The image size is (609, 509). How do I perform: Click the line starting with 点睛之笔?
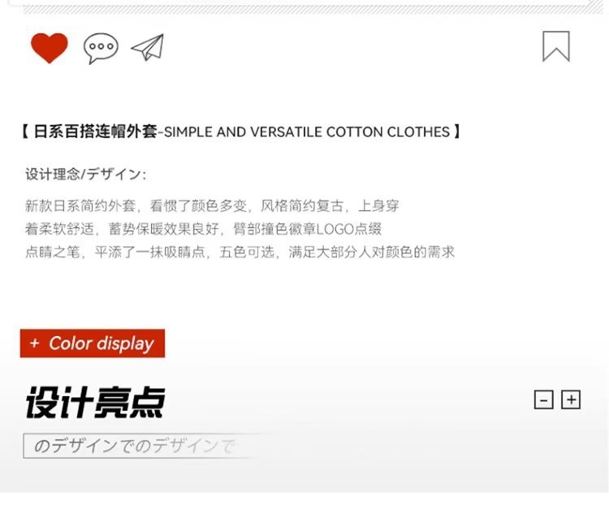(240, 252)
